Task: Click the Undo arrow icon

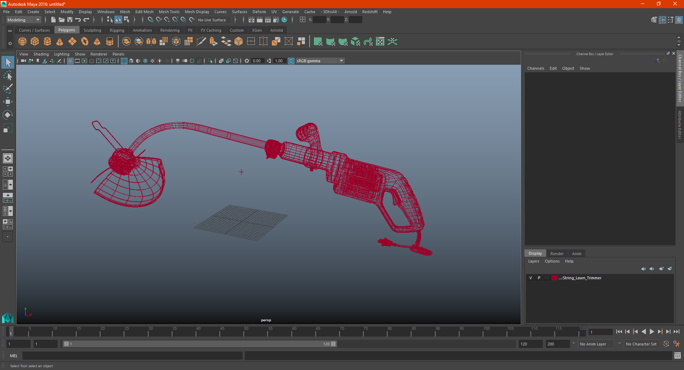Action: [x=78, y=20]
